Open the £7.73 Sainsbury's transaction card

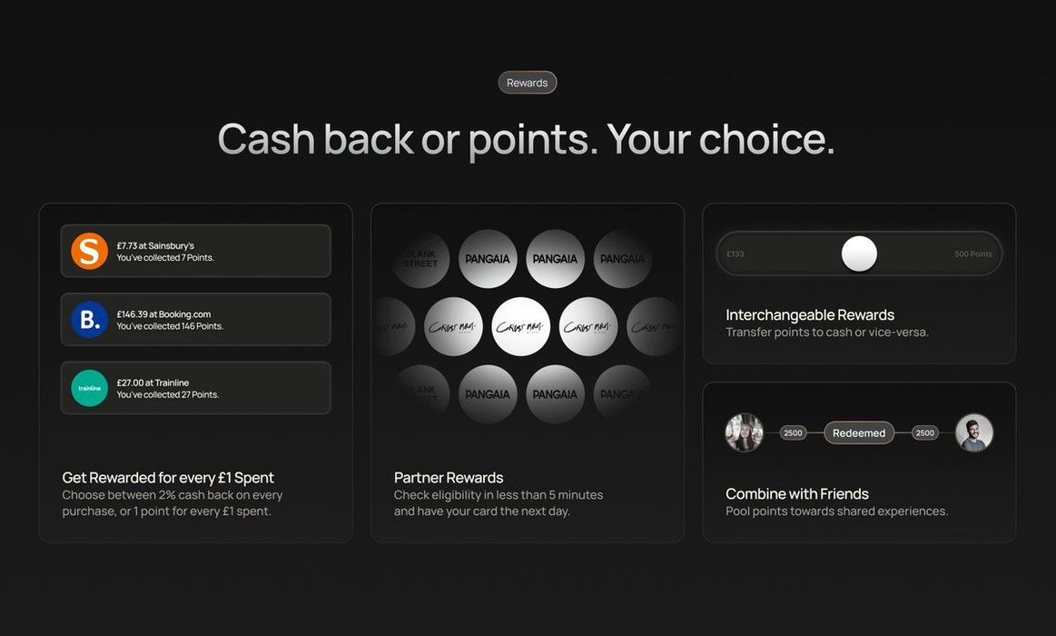pyautogui.click(x=218, y=251)
